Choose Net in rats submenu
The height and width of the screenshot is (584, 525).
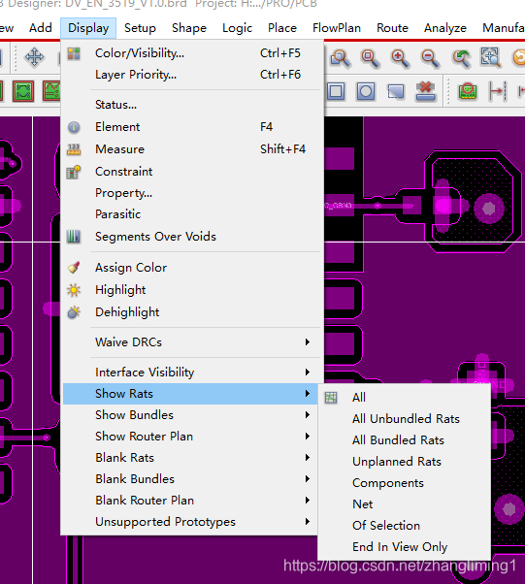pyautogui.click(x=405, y=504)
